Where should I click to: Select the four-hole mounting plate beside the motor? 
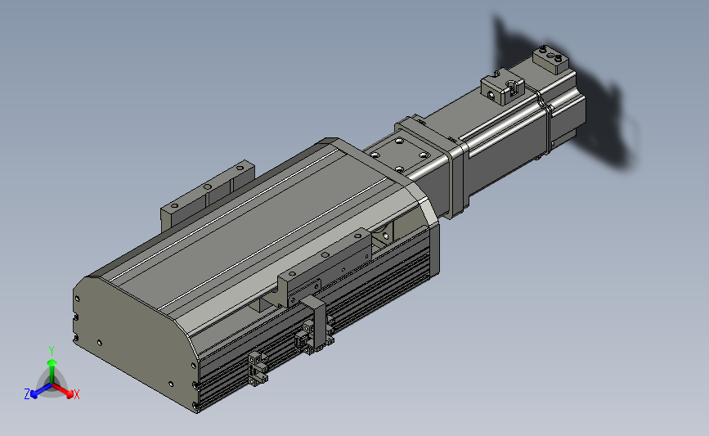click(398, 155)
